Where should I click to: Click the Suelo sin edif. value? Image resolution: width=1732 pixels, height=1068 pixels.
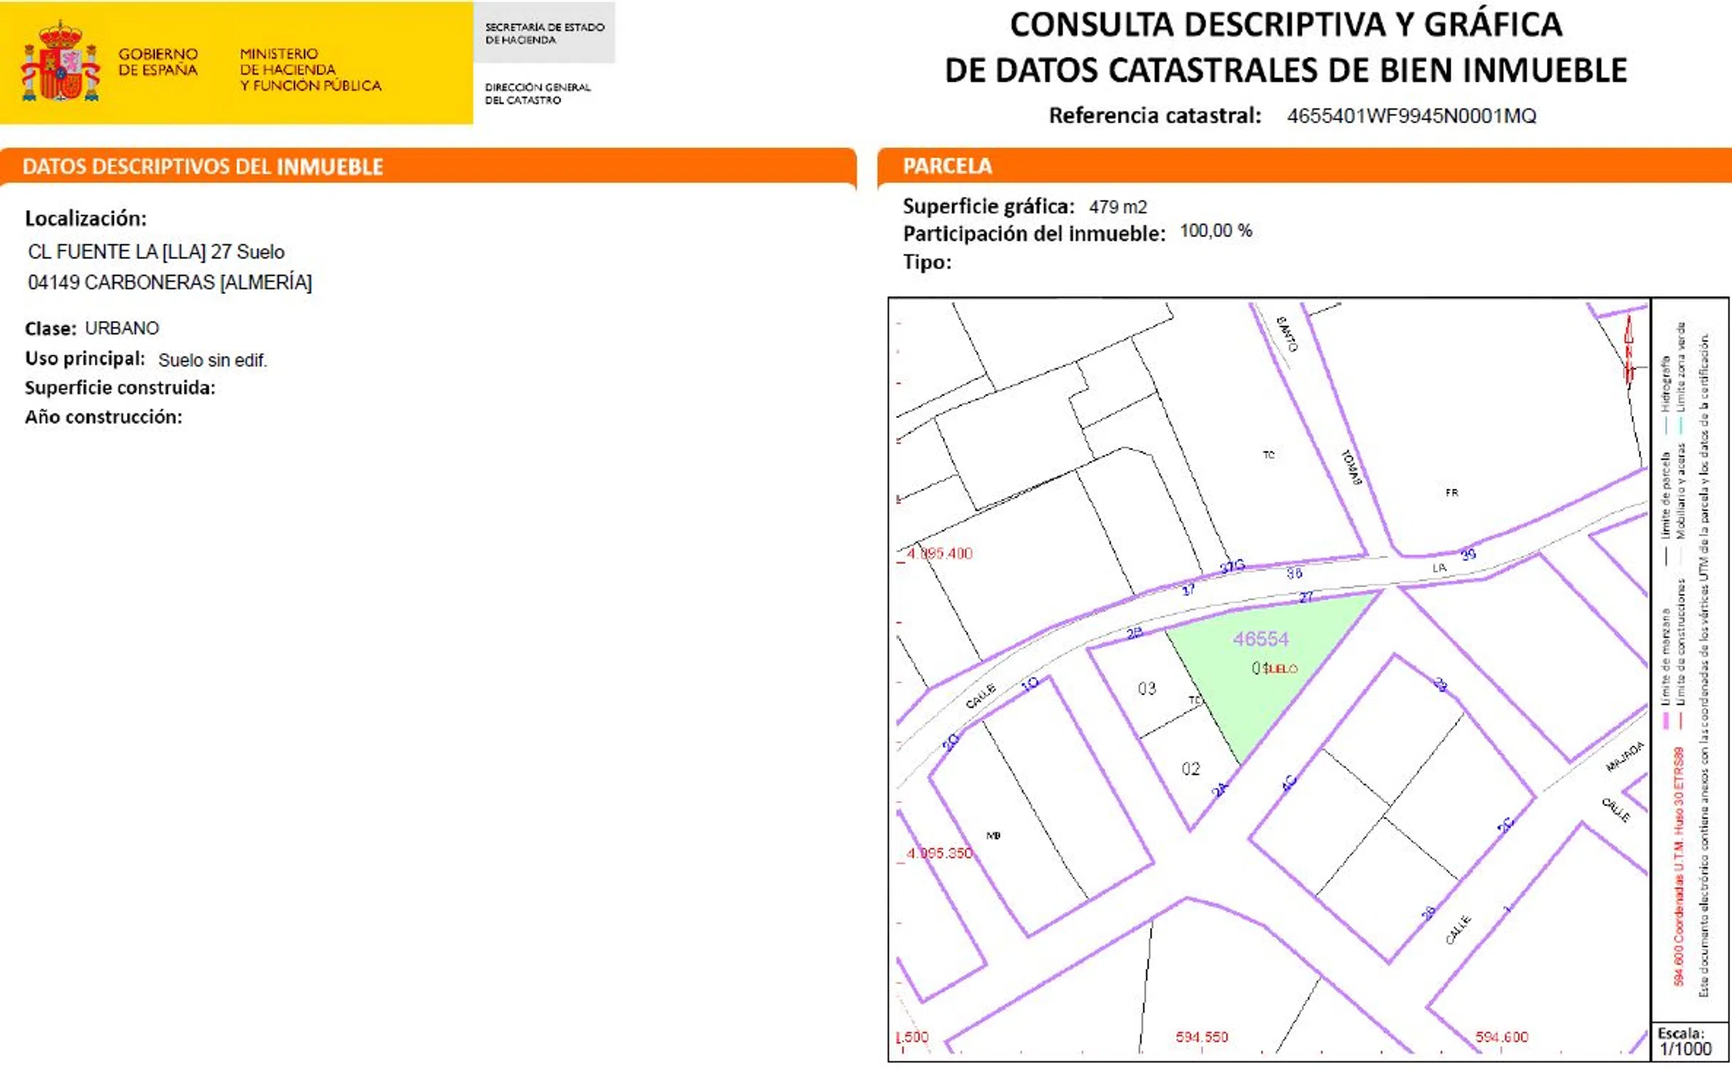(212, 360)
